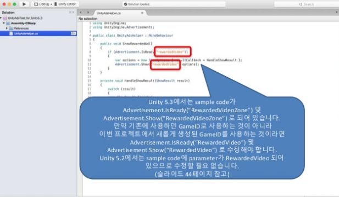Click the "using UnityEngine;" code line

coord(109,23)
